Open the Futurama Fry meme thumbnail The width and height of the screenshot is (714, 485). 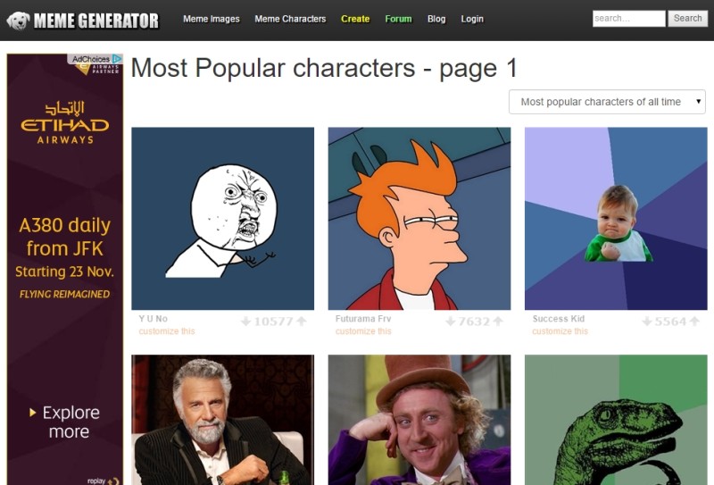tap(419, 218)
